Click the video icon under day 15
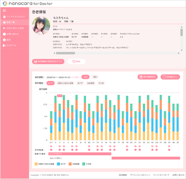186x179 pixels. coord(110,146)
